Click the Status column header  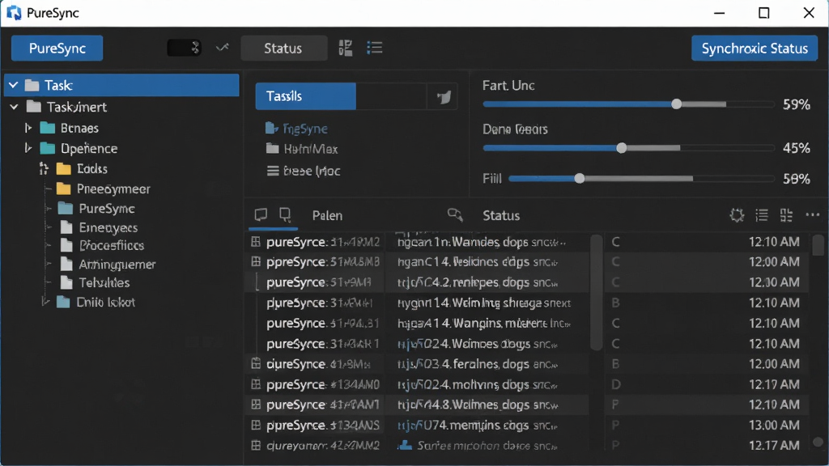click(x=501, y=215)
